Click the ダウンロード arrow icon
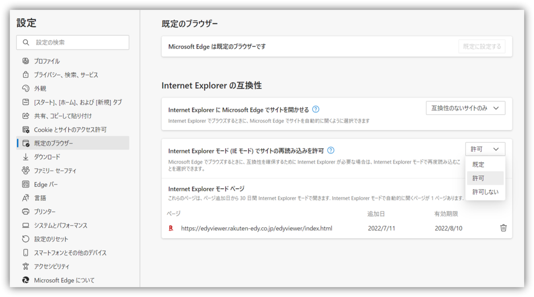 26,157
